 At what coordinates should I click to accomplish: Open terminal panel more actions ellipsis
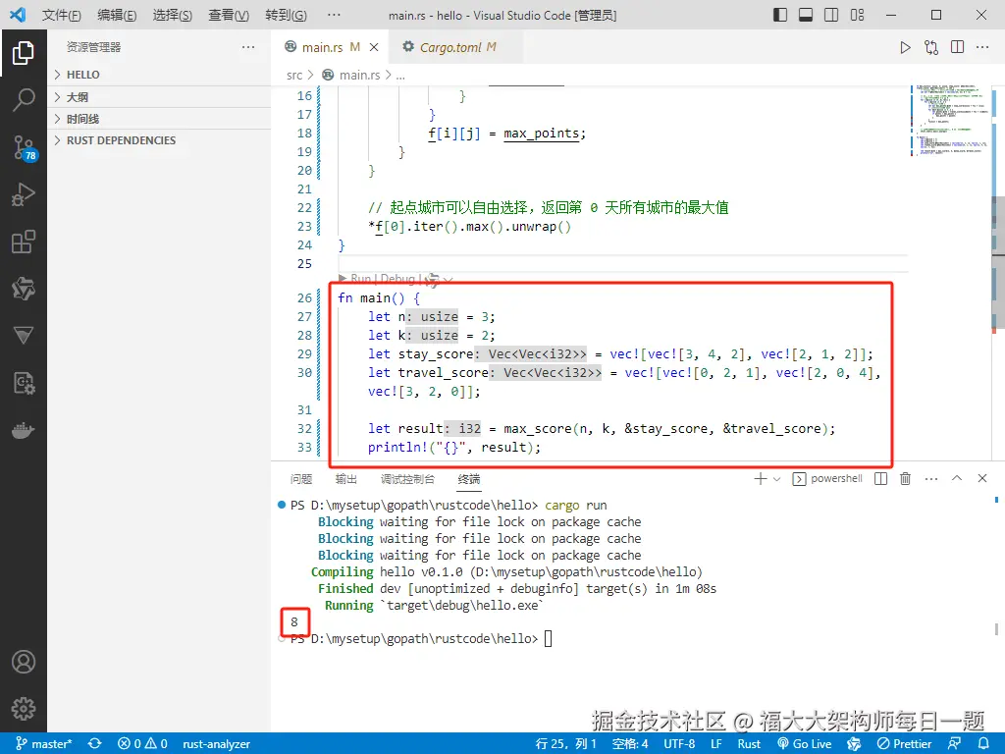tap(931, 479)
